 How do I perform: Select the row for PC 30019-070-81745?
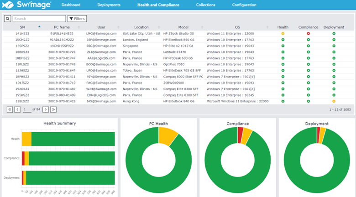(63, 64)
